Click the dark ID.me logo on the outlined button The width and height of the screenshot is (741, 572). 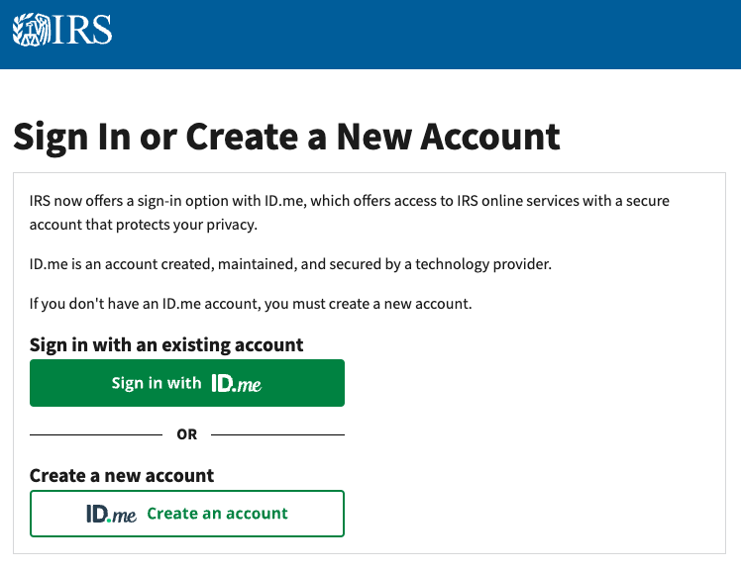point(111,514)
